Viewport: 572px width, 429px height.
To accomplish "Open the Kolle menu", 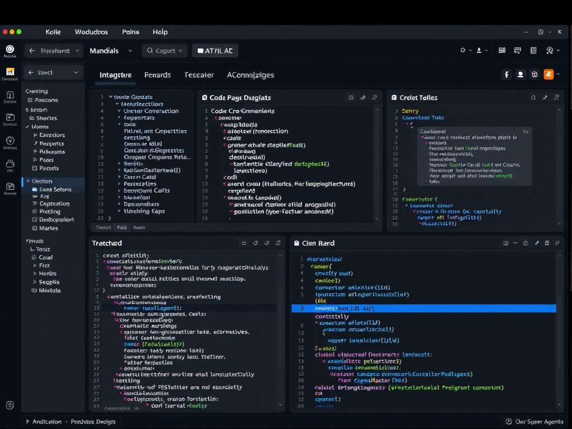I will [53, 32].
